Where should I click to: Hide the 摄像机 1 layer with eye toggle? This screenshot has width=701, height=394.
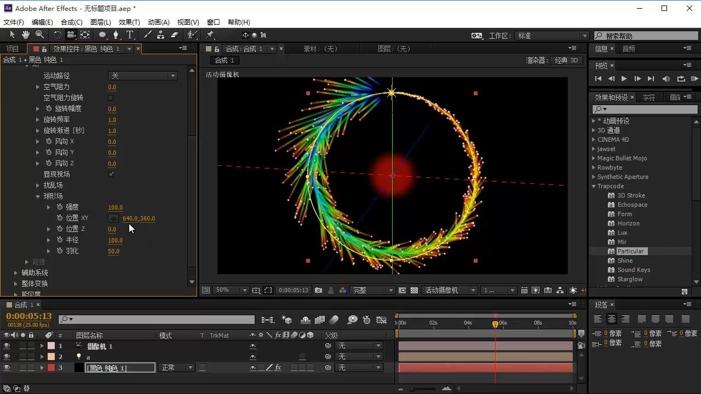tap(7, 346)
